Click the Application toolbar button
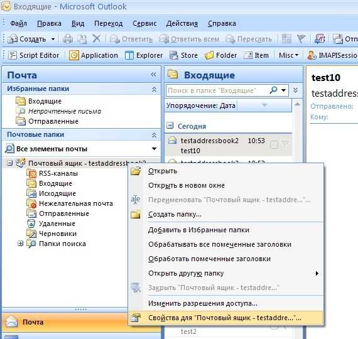Image resolution: width=358 pixels, height=339 pixels. 94,55
